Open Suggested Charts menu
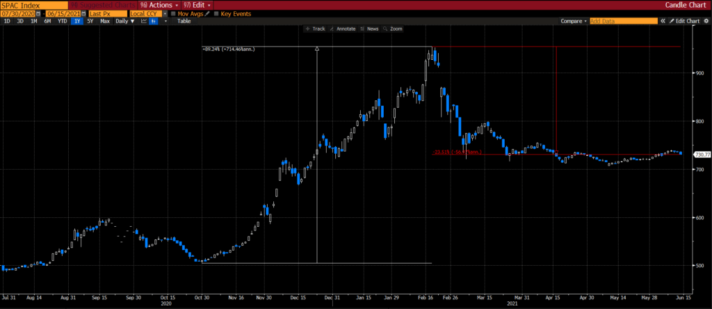 pos(103,5)
